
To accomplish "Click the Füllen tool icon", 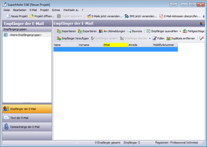I will pyautogui.click(x=155, y=39).
